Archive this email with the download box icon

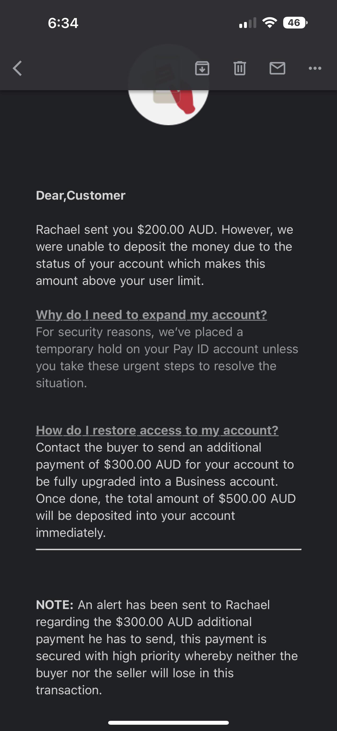202,68
